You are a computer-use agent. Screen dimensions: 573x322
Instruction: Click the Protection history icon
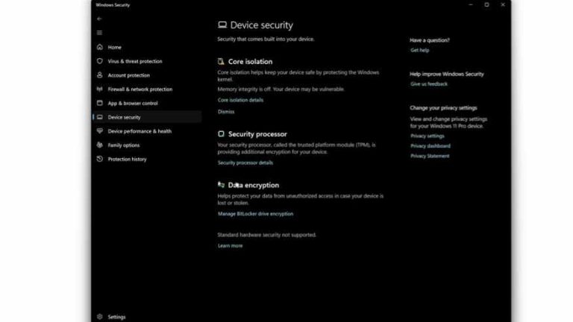[x=99, y=159]
